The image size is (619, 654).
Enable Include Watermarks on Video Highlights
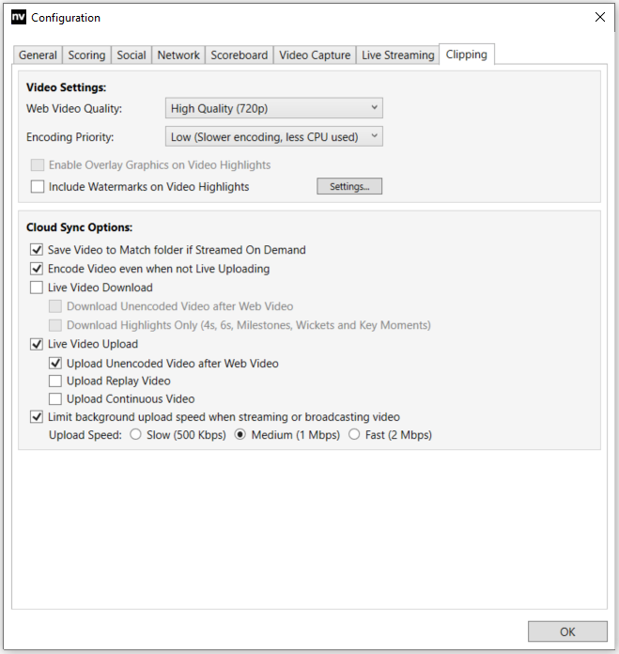pyautogui.click(x=38, y=187)
